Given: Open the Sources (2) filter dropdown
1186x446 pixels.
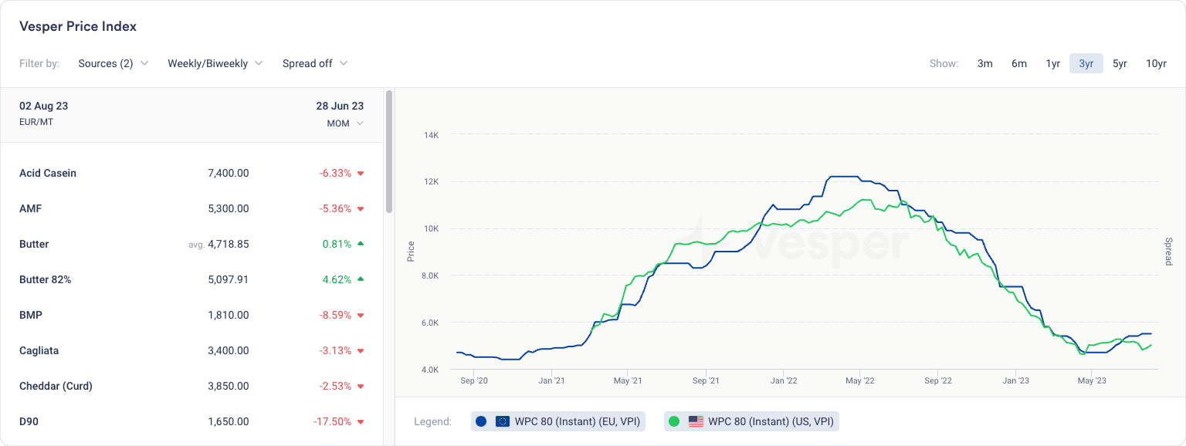Looking at the screenshot, I should (x=113, y=63).
